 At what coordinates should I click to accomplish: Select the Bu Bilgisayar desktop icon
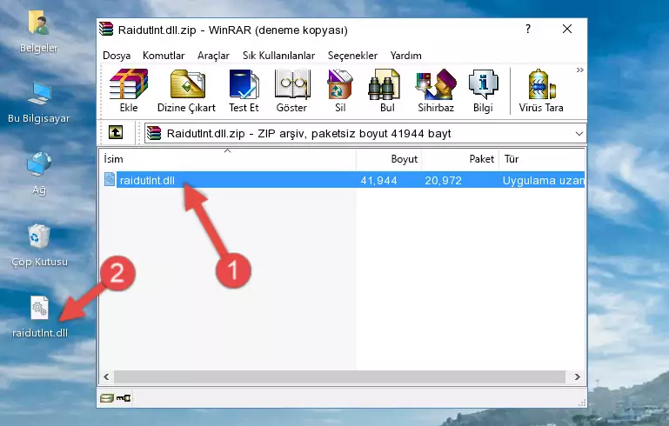point(38,103)
